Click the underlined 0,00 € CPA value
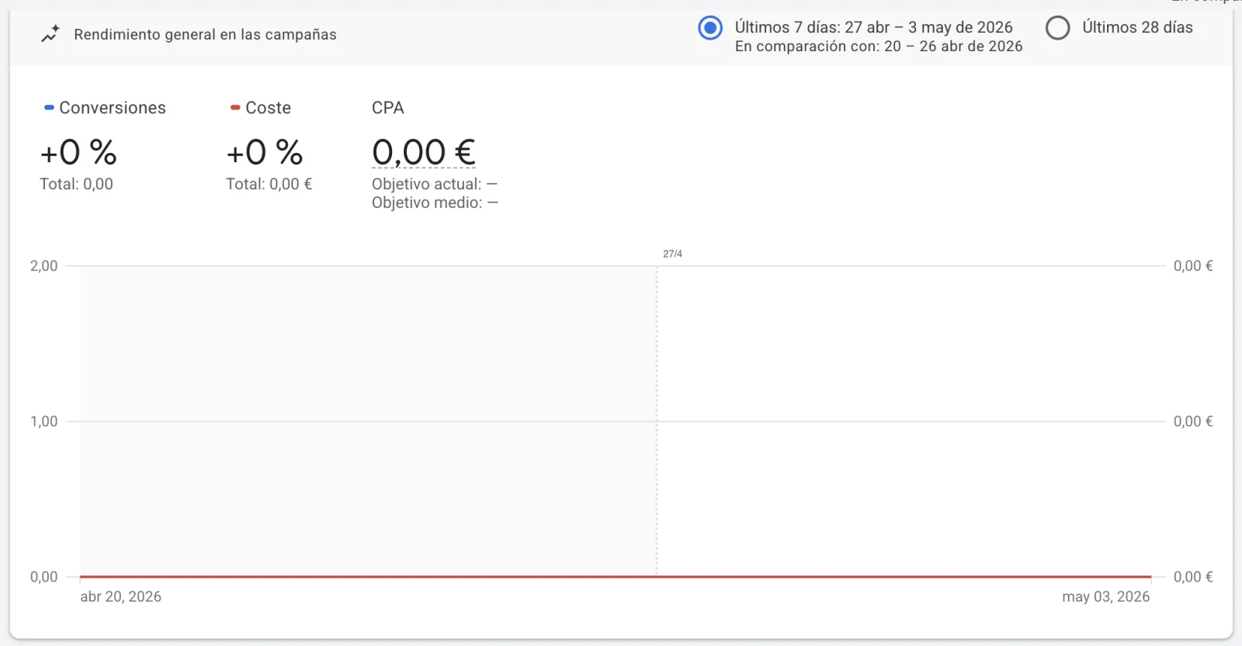1242x646 pixels. point(424,152)
